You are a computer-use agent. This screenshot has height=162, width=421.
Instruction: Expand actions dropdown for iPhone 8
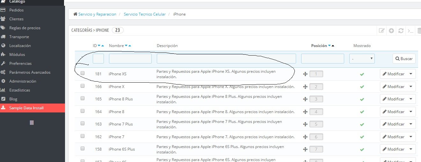[x=411, y=112]
